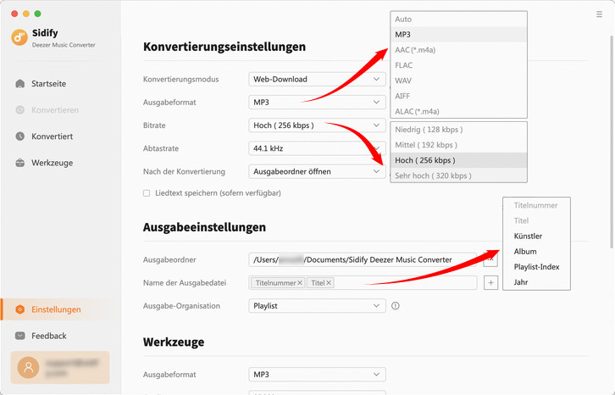Select Einstellungen hexagon icon
Image resolution: width=615 pixels, height=395 pixels.
[20, 309]
